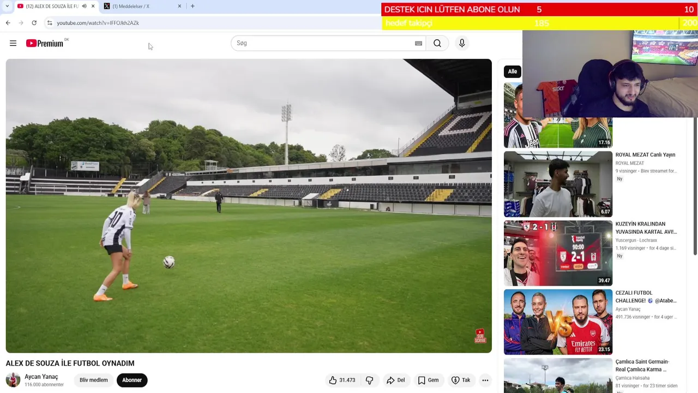Open the KUZEYİN KRALINDAN video thumbnail
The width and height of the screenshot is (698, 393).
click(558, 253)
